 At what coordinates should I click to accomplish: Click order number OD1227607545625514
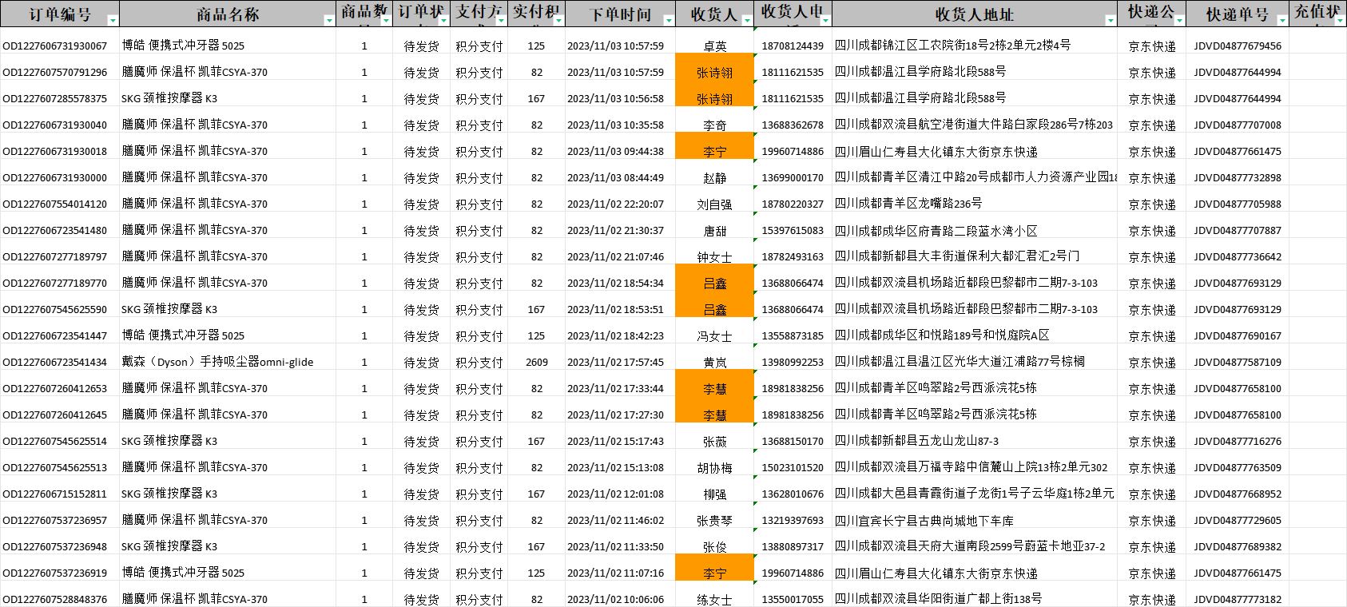click(x=55, y=442)
